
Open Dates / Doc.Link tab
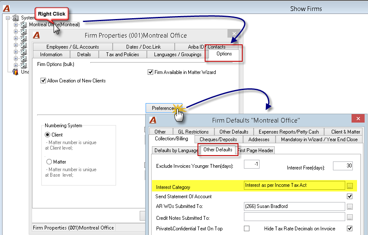coord(143,47)
